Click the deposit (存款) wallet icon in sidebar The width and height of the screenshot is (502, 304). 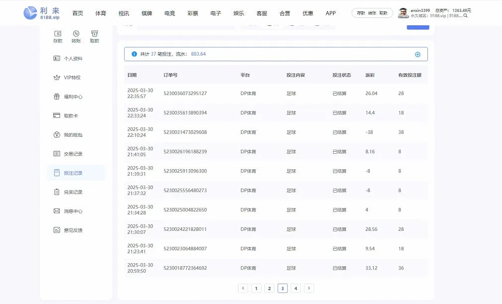tap(58, 34)
